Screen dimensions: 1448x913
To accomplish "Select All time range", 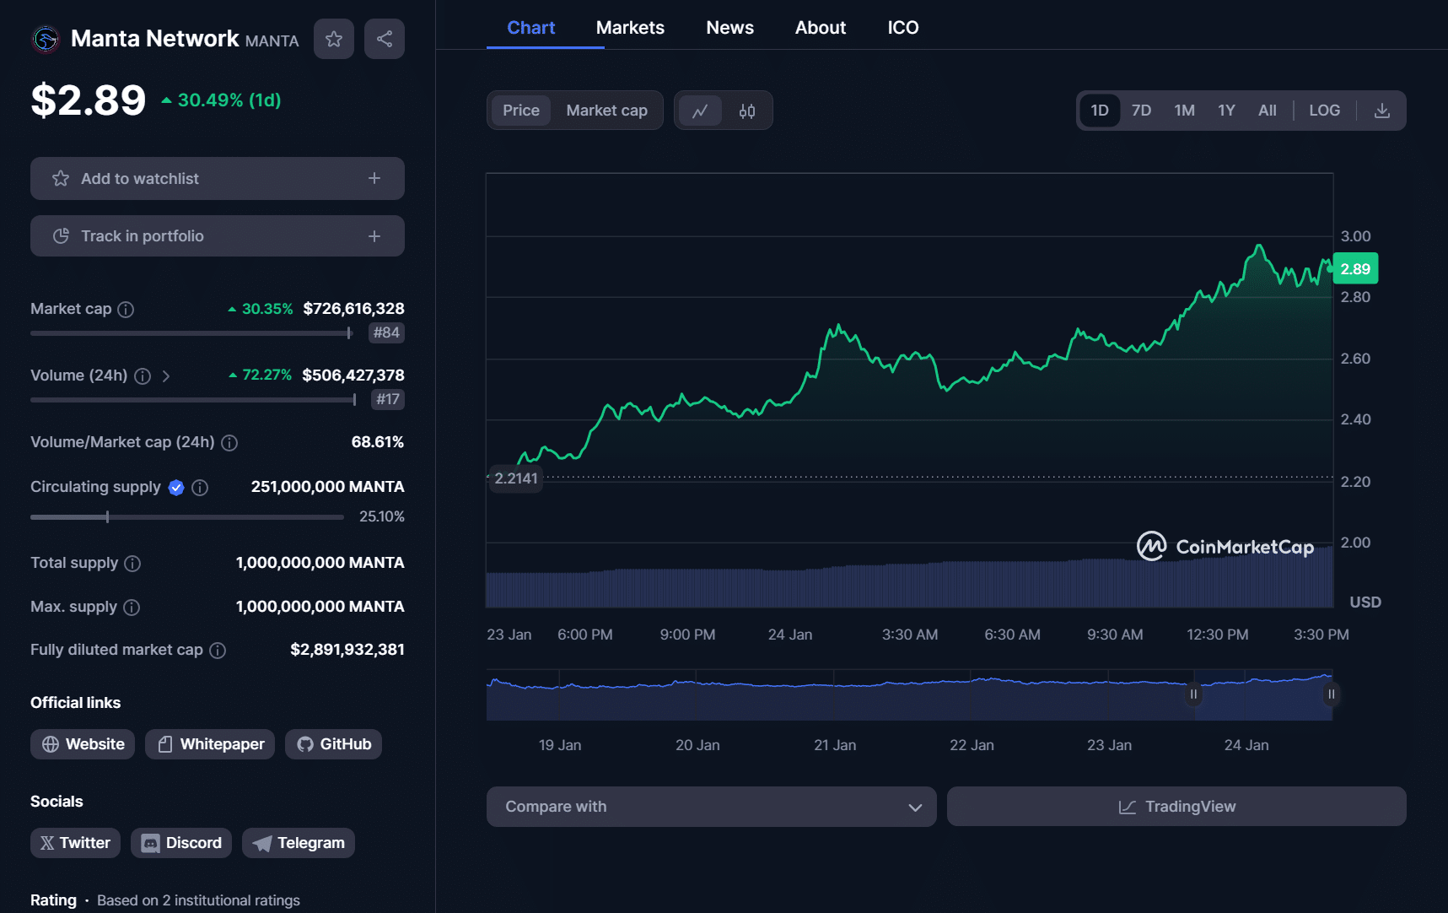I will (1268, 111).
